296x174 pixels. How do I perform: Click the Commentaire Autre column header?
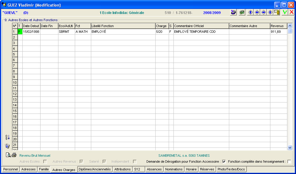tap(249, 26)
